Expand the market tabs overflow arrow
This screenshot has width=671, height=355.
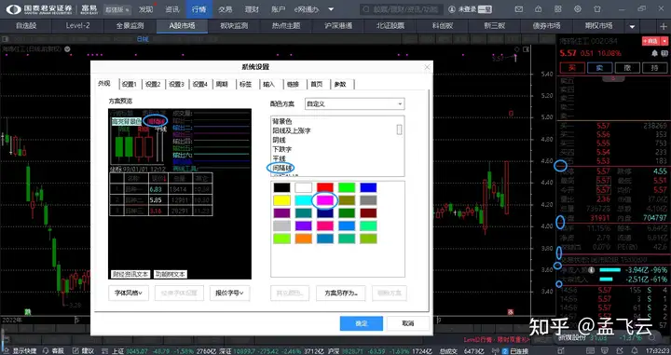coord(632,26)
